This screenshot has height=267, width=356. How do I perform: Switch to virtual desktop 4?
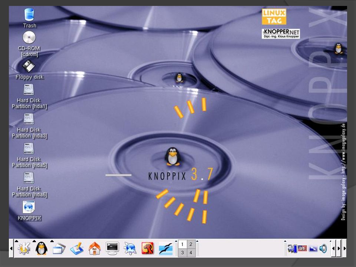tap(191, 253)
